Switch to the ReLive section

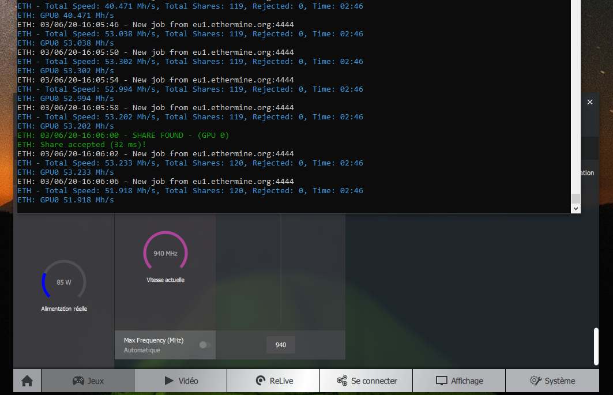273,381
